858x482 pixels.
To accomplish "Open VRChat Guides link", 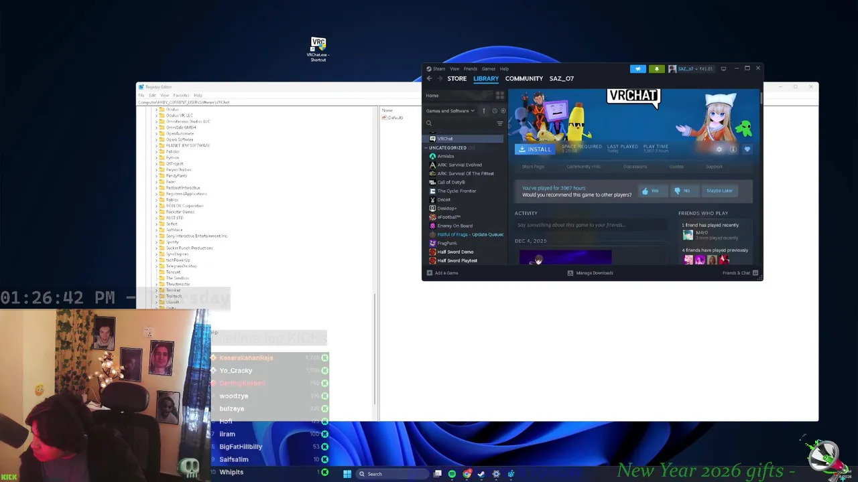I will 676,167.
